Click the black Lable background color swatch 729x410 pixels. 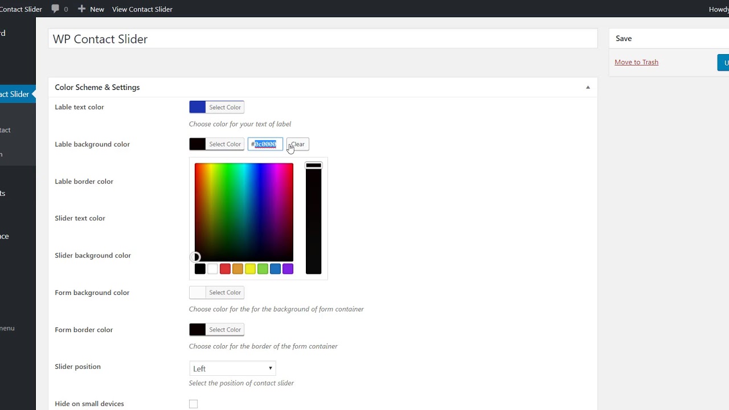click(197, 144)
